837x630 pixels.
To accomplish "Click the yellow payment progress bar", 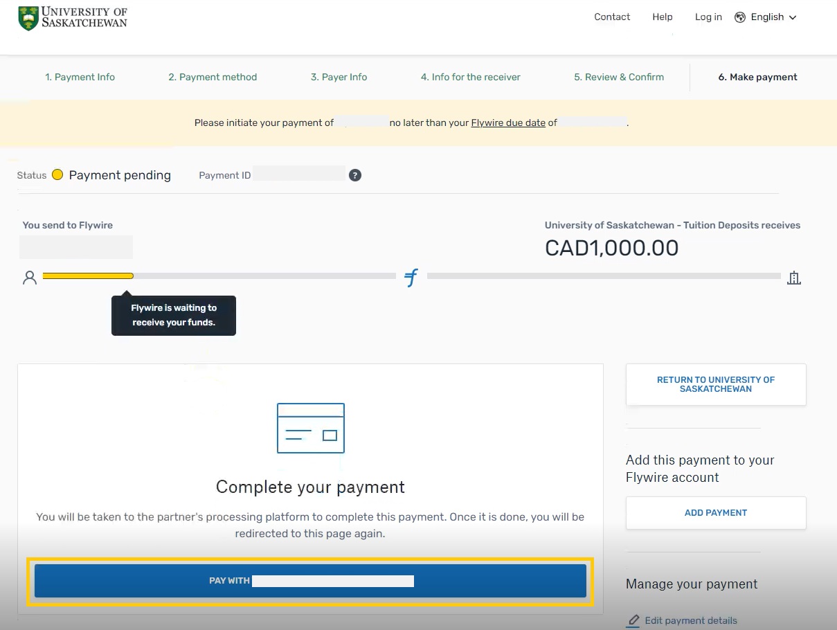I will click(88, 276).
